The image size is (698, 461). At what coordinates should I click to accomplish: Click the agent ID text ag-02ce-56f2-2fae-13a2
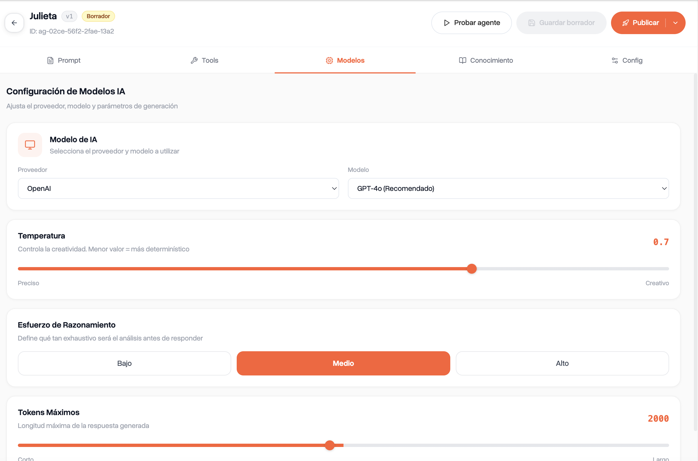(76, 31)
